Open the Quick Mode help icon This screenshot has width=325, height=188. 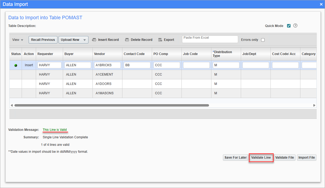click(x=295, y=26)
